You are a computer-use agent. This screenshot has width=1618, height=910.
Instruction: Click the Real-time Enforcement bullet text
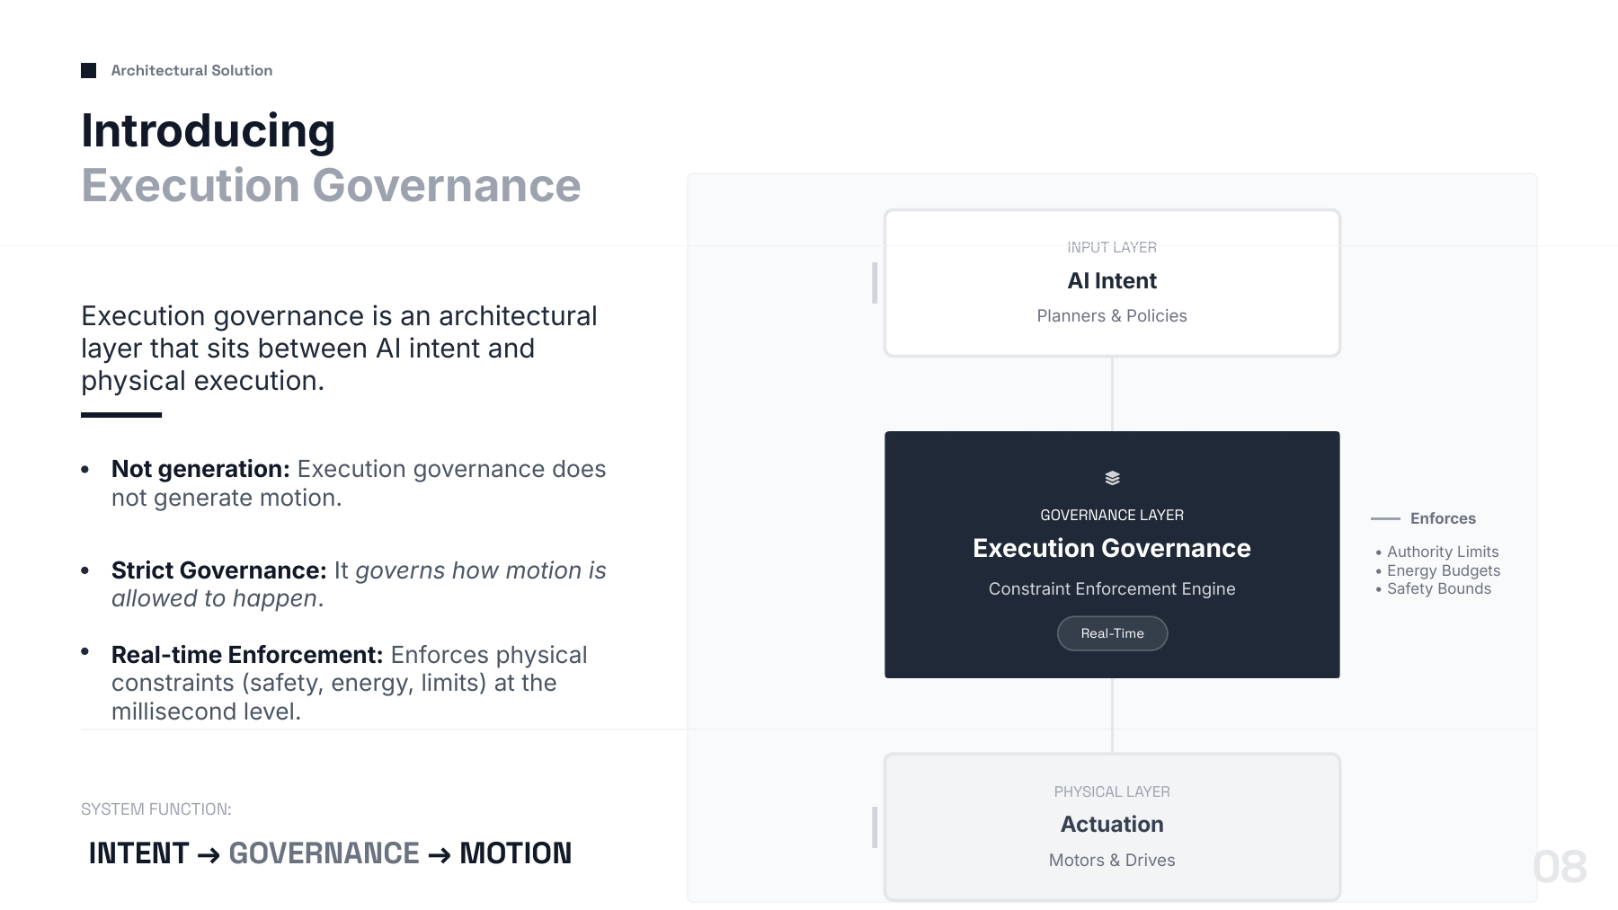point(350,683)
